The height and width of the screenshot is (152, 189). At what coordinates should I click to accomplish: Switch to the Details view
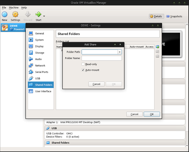[x=156, y=16]
